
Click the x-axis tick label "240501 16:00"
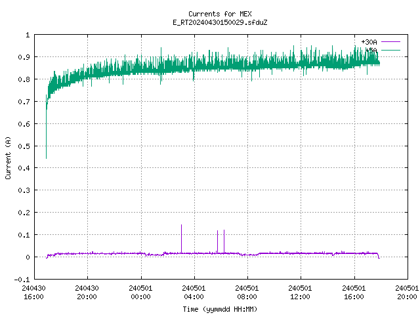point(354,292)
